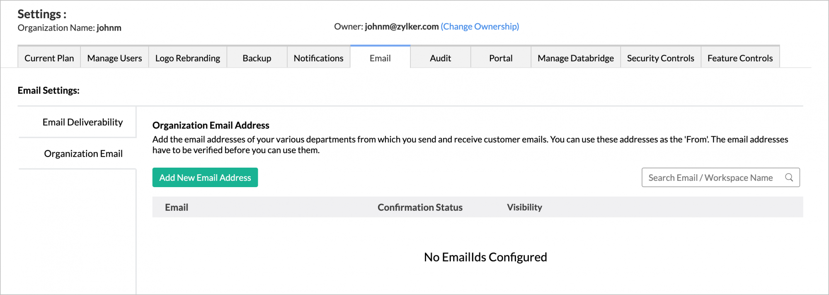Open the Audit tab
This screenshot has height=295, width=829.
point(440,58)
